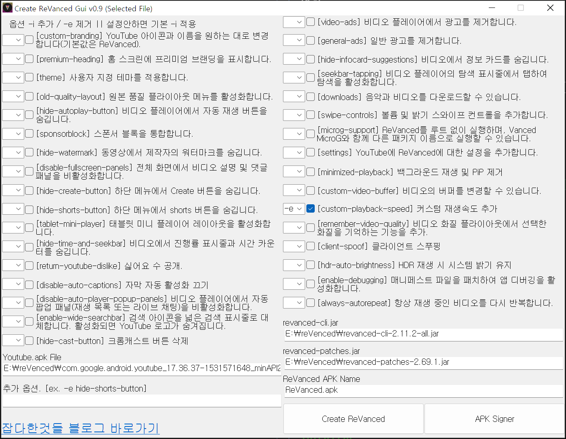
Task: Open dropdown beside always-autorepeat
Action: click(294, 303)
